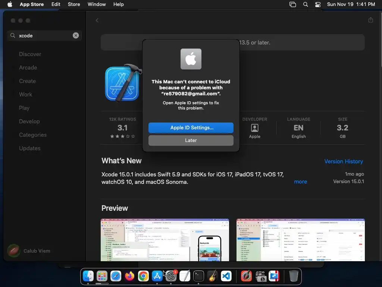Open the Store menu
Screen dimensions: 382x287
[74, 4]
